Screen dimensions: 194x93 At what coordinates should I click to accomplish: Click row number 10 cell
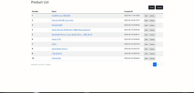(x=33, y=58)
